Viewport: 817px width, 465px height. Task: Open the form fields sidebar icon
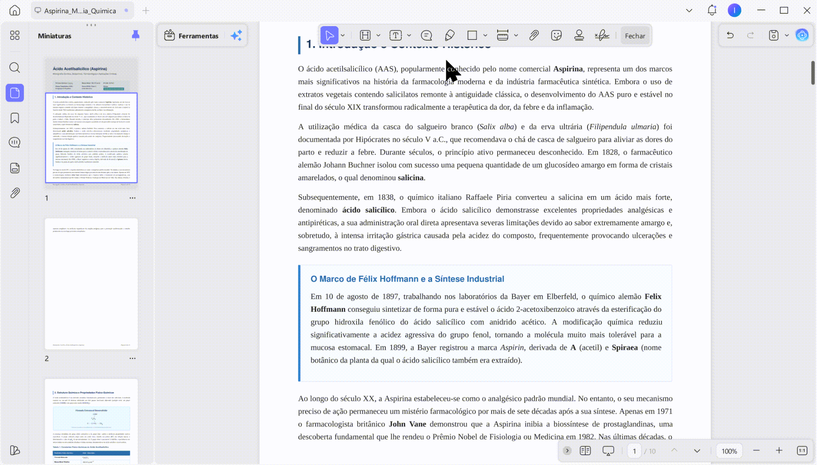point(15,168)
